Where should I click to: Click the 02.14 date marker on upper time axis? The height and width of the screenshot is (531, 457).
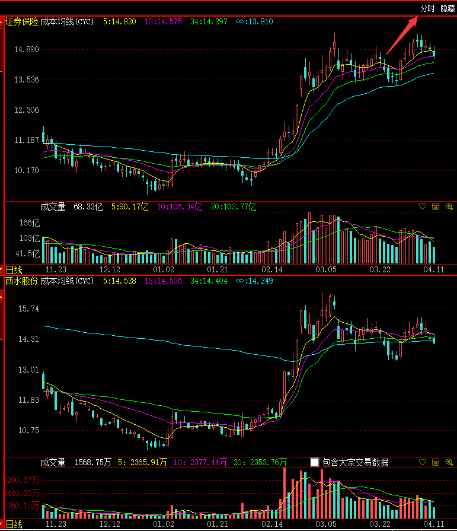coord(271,269)
